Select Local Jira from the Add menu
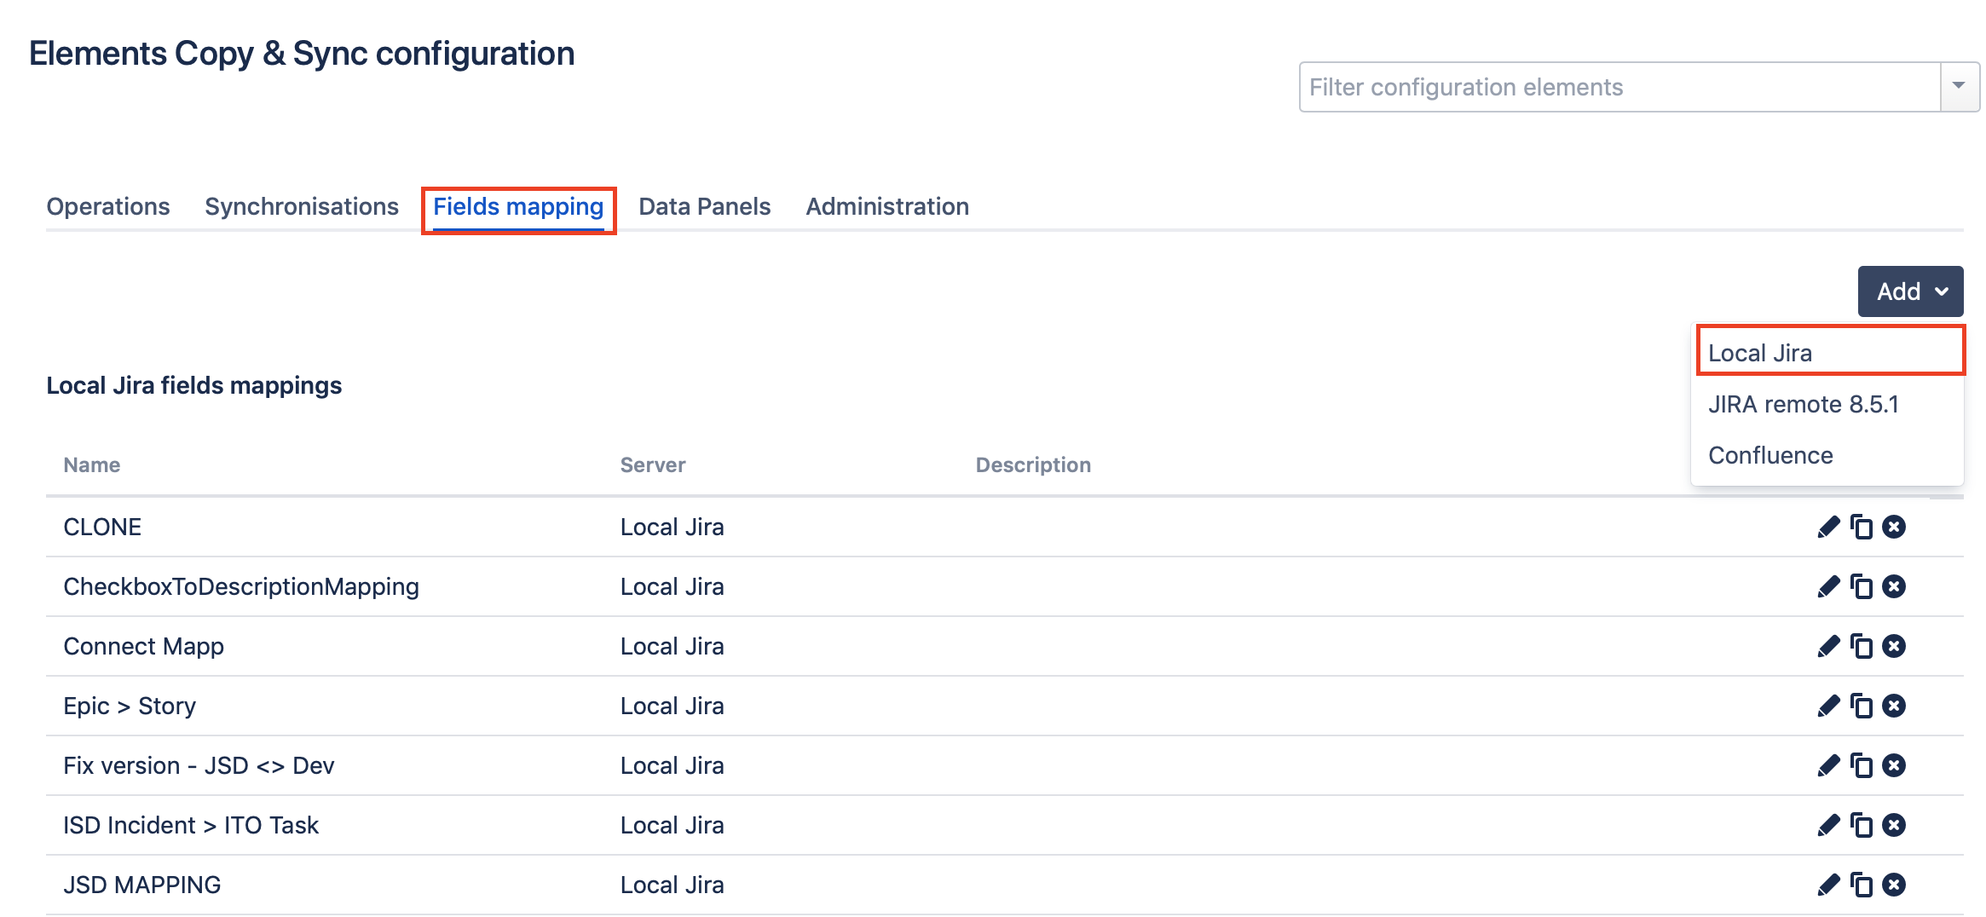1986x917 pixels. pos(1760,353)
